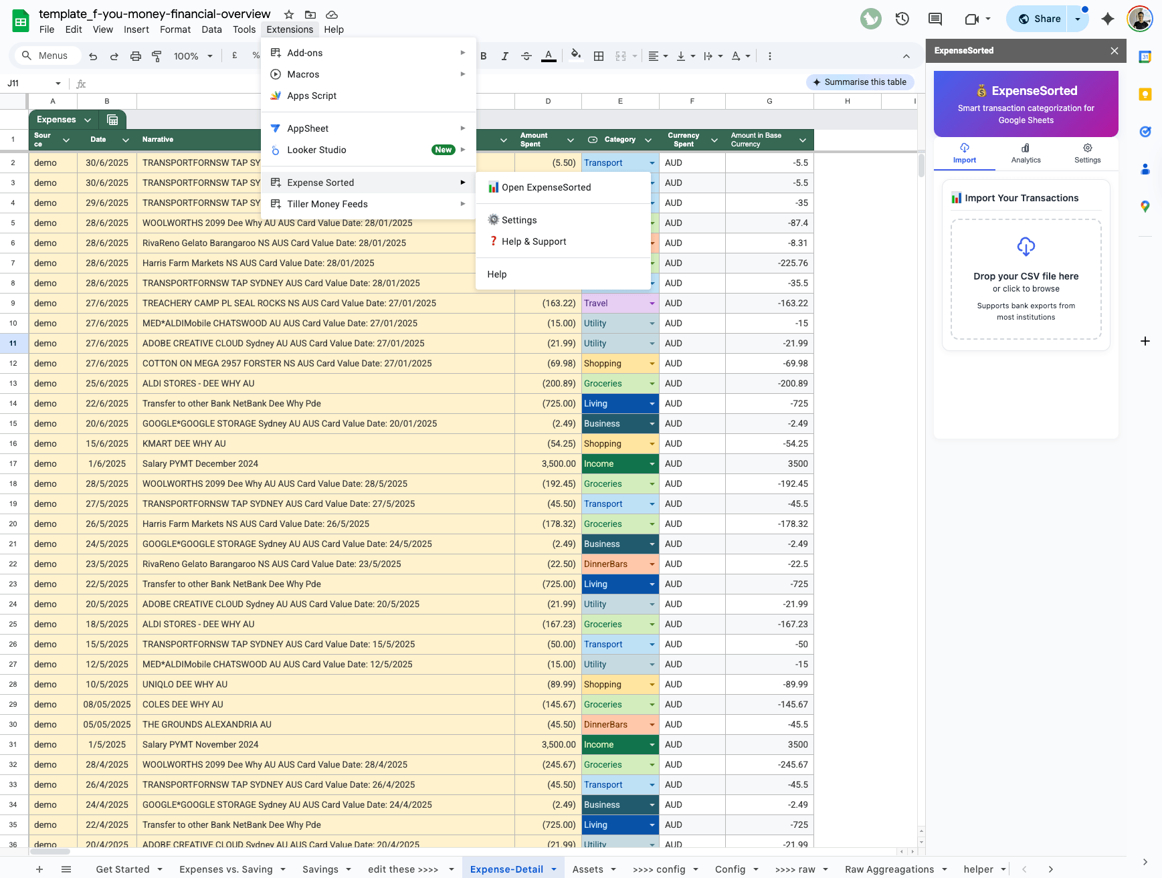1162x878 pixels.
Task: Click the paint format roller icon
Action: [x=157, y=56]
